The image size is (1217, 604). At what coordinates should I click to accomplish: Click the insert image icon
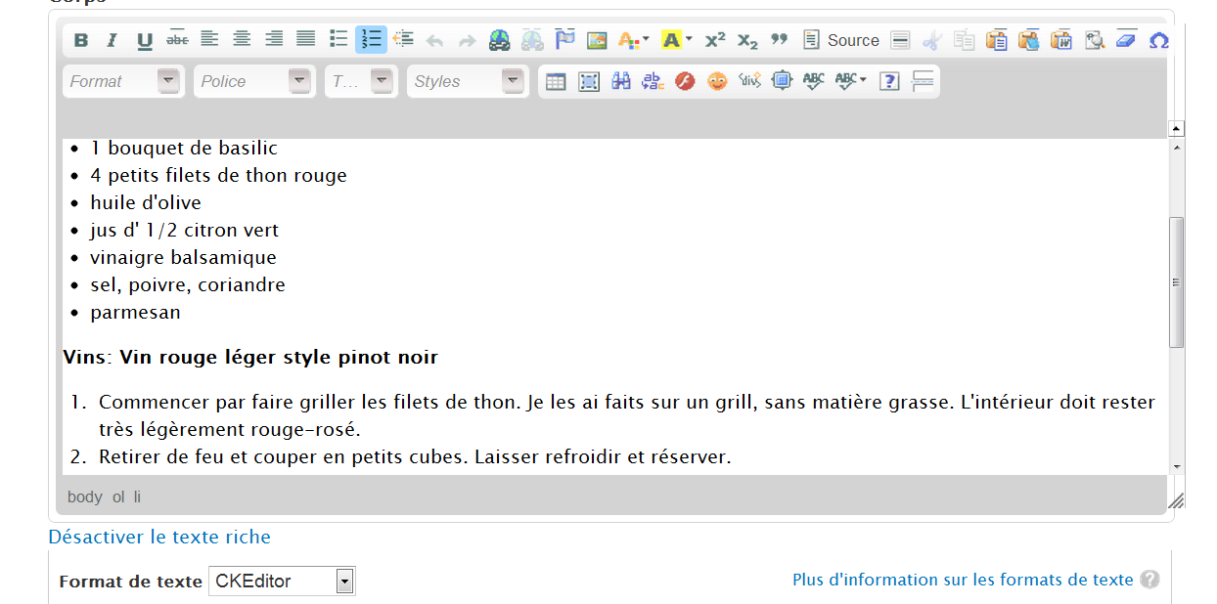pyautogui.click(x=597, y=40)
